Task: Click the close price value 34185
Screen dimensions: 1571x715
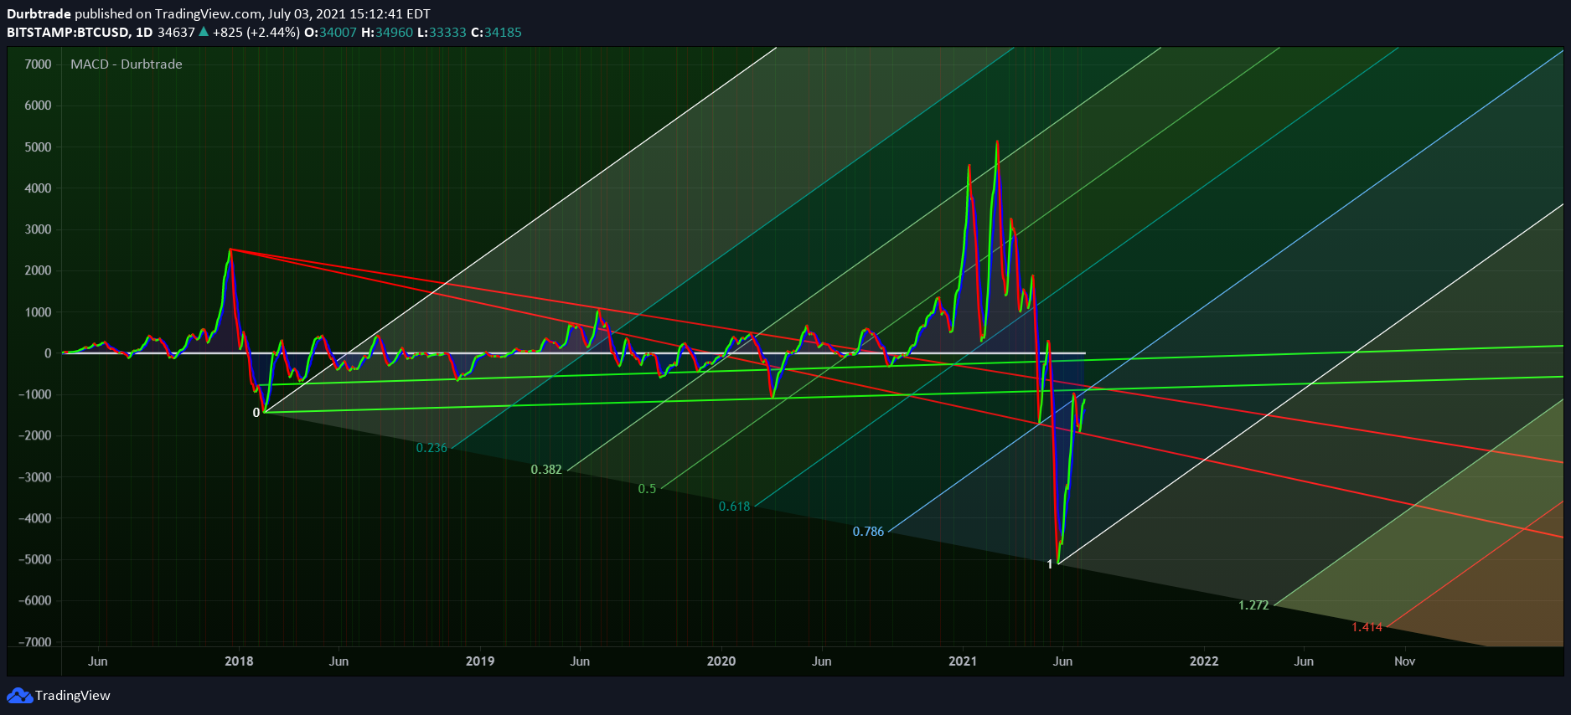Action: pos(503,33)
